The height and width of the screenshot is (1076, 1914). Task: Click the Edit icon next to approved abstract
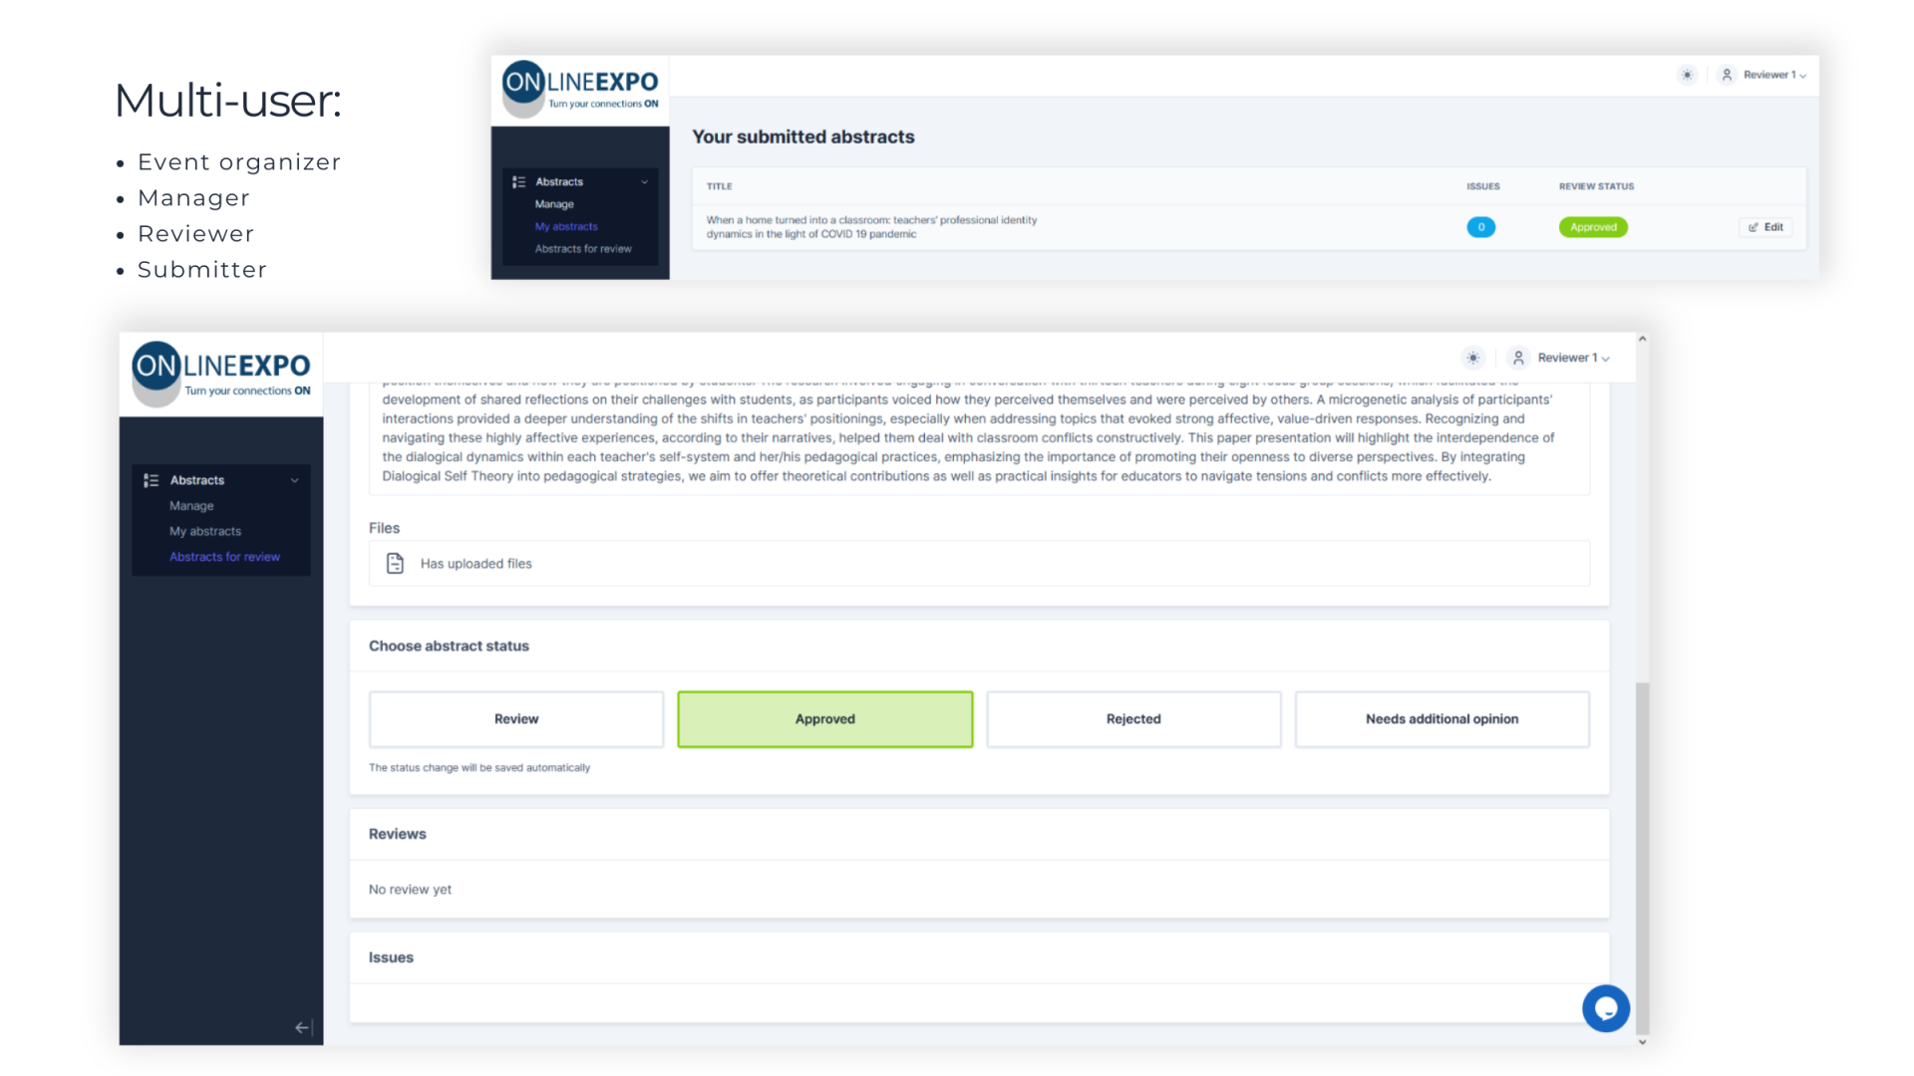1766,226
